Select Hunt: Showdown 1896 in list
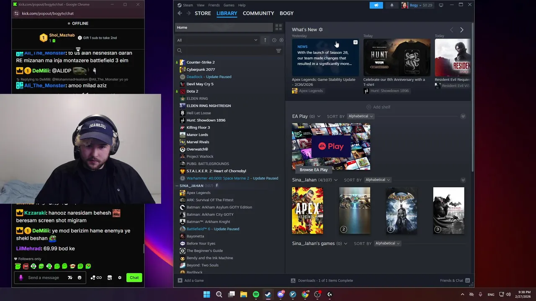The height and width of the screenshot is (301, 536). [206, 120]
